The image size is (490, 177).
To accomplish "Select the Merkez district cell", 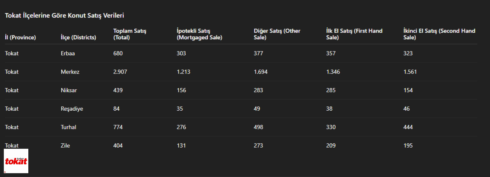I will pos(70,72).
